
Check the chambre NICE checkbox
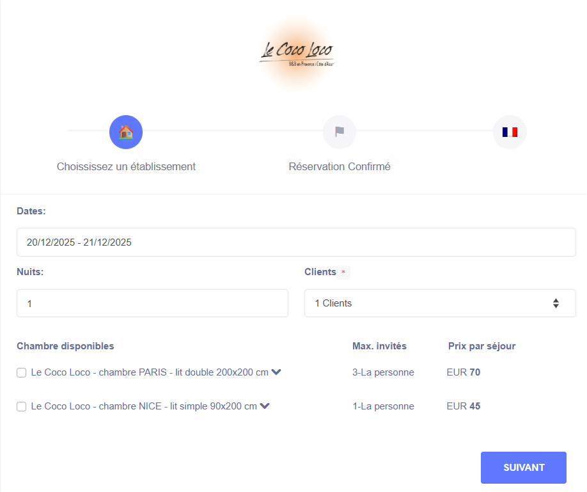pos(22,406)
